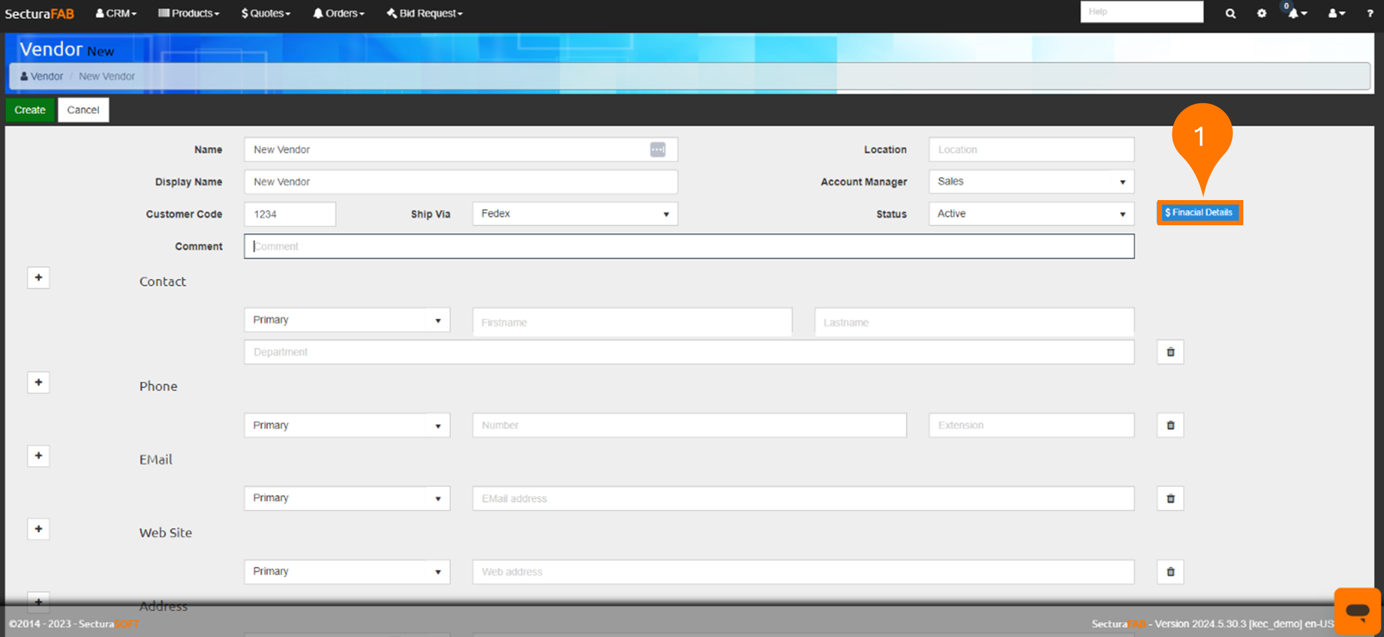The image size is (1384, 637).
Task: Click the ellipsis icon in Name field
Action: pyautogui.click(x=657, y=150)
